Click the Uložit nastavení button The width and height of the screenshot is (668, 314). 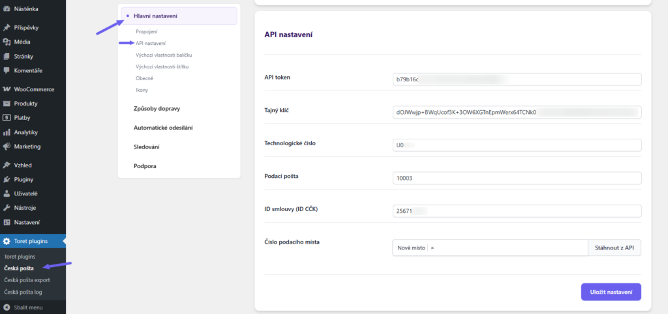tap(611, 292)
